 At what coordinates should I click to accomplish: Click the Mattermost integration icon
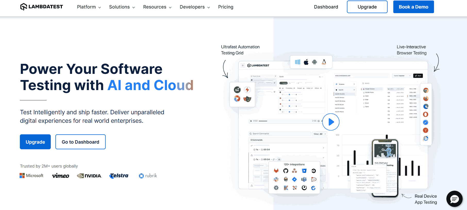(x=304, y=188)
